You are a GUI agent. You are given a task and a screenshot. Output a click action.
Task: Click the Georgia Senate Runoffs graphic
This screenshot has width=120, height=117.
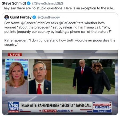click(102, 106)
